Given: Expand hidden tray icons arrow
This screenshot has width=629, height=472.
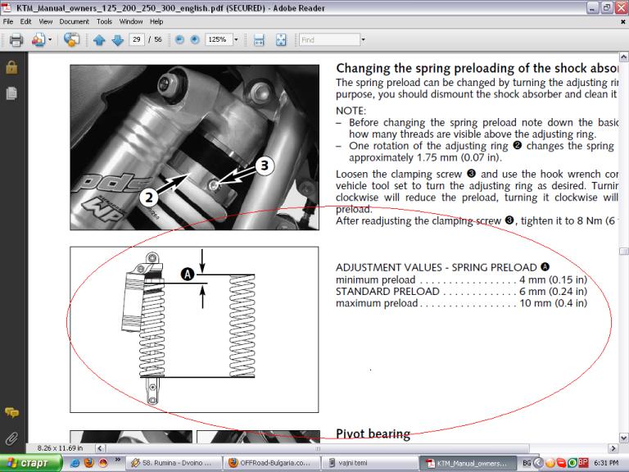Looking at the screenshot, I should (539, 463).
